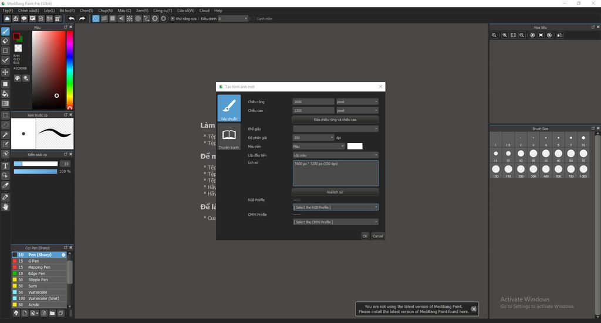This screenshot has height=323, width=601.
Task: Open the Công cụ(T) menu
Action: (163, 11)
